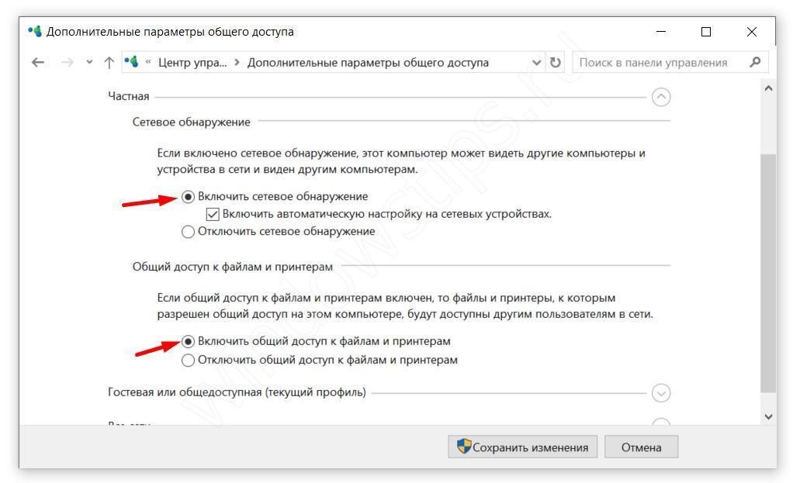Click the search magnifier icon
The height and width of the screenshot is (483, 793).
[755, 62]
